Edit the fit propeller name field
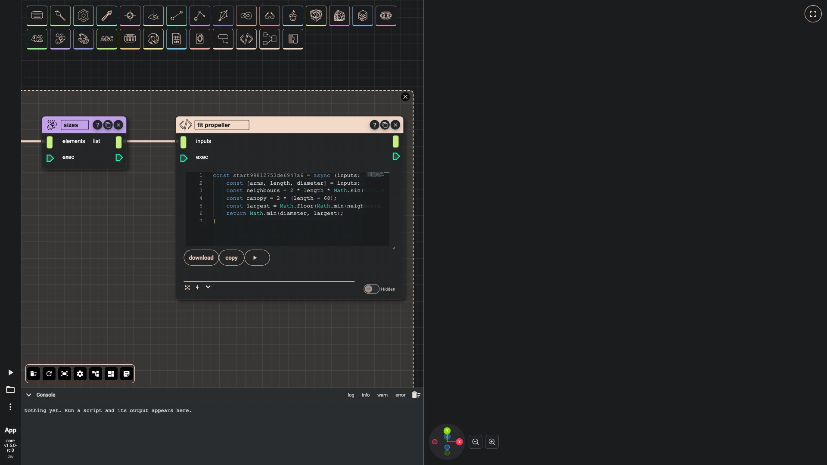This screenshot has width=827, height=465. pyautogui.click(x=222, y=125)
